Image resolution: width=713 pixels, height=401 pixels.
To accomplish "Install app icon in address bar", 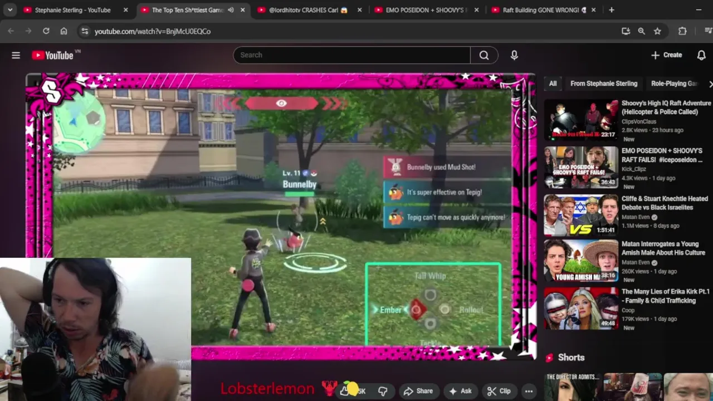I will tap(626, 31).
